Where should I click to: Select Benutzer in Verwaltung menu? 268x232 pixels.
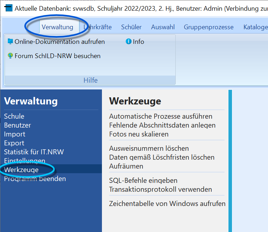pyautogui.click(x=17, y=125)
